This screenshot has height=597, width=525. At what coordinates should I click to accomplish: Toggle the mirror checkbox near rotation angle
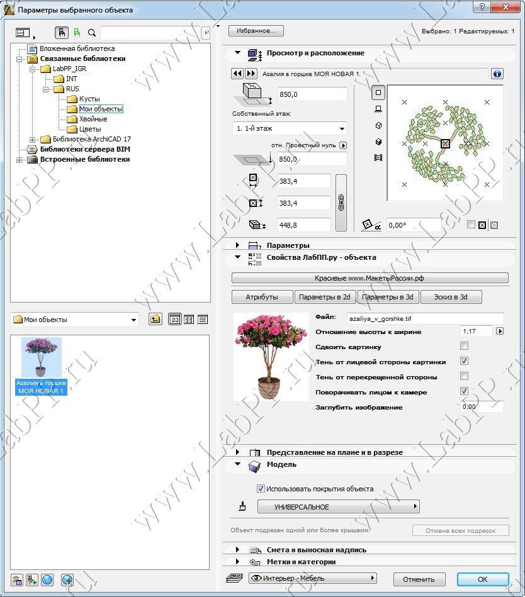click(x=471, y=225)
